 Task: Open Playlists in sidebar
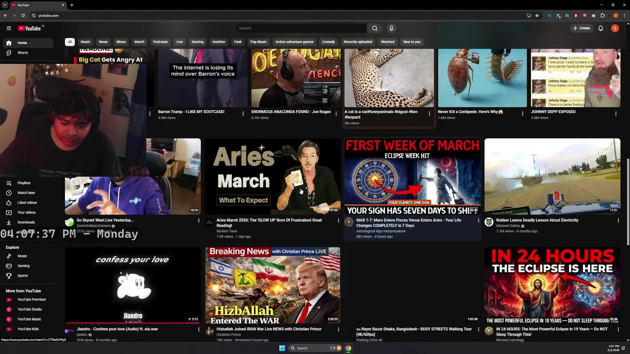coord(27,183)
